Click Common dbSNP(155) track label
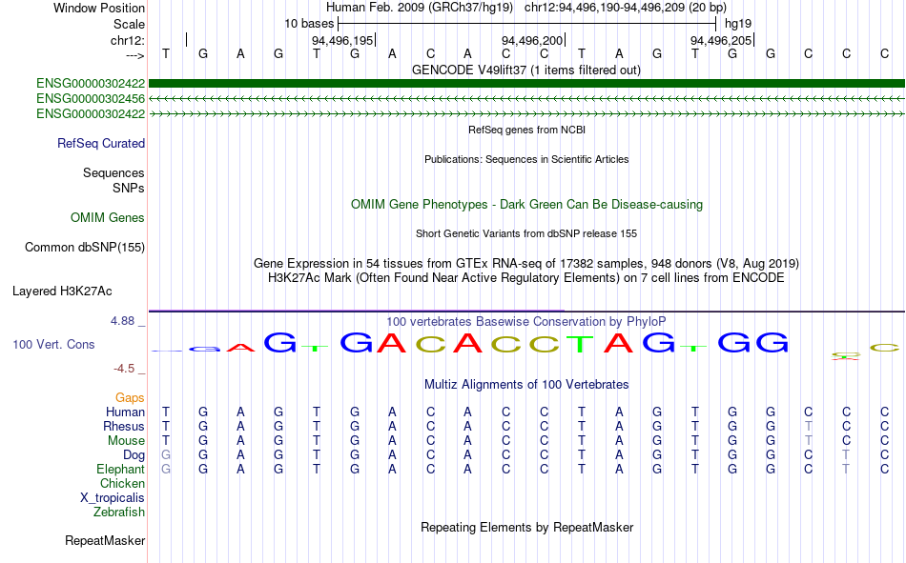 click(85, 247)
